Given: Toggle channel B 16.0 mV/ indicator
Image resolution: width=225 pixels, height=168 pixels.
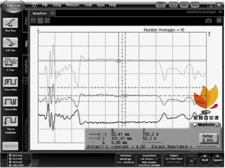Looking at the screenshot, I should pyautogui.click(x=16, y=159).
